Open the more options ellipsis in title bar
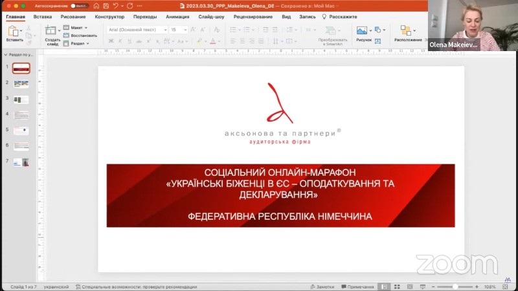518x291 pixels. point(140,6)
